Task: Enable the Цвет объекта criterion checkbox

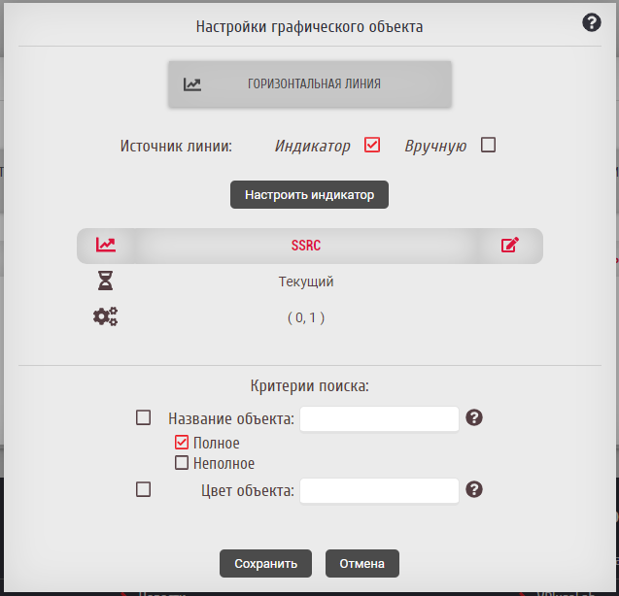Action: 144,489
